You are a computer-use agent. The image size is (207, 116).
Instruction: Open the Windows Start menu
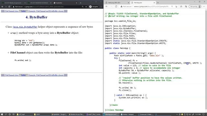[x=2, y=114]
